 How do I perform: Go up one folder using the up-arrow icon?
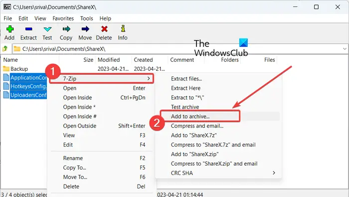pyautogui.click(x=5, y=48)
